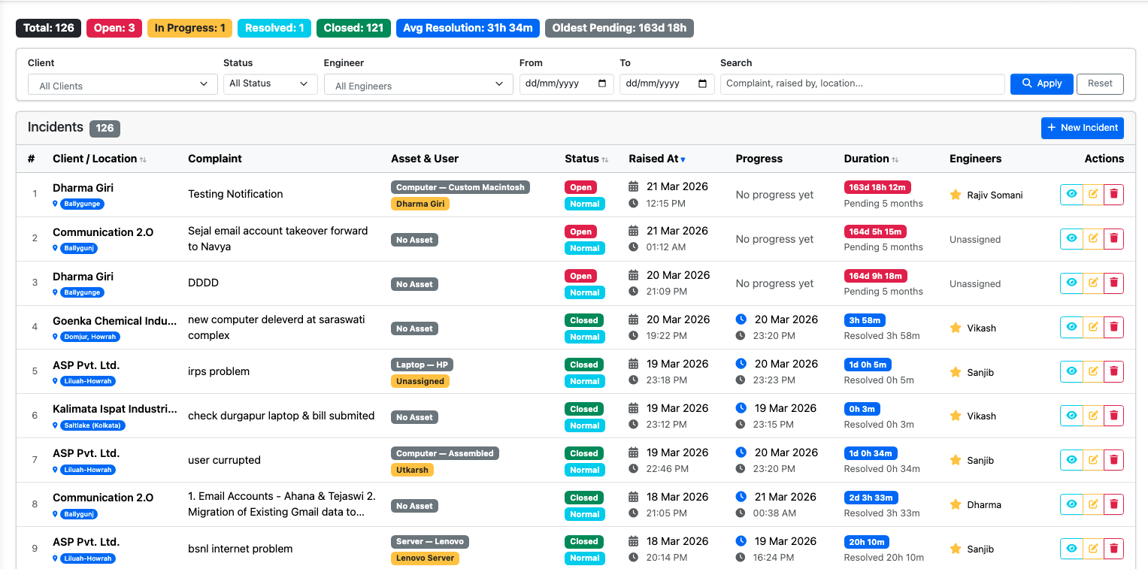Image resolution: width=1148 pixels, height=569 pixels.
Task: View the user currupted incident
Action: (x=1071, y=460)
